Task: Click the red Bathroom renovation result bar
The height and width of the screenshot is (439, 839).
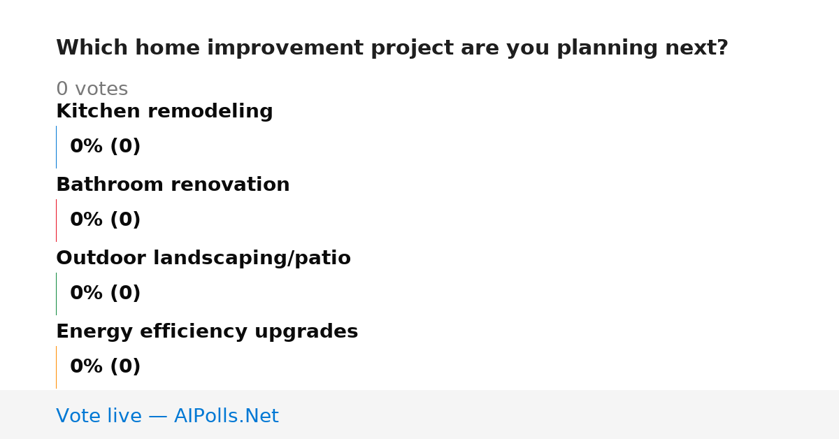Action: 56,220
